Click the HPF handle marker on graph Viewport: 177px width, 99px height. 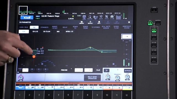coord(42,64)
